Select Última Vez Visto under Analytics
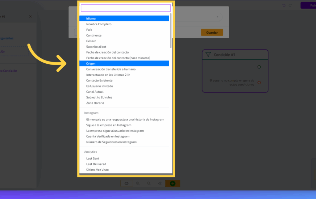Screen dimensions: 316x199 [98, 170]
